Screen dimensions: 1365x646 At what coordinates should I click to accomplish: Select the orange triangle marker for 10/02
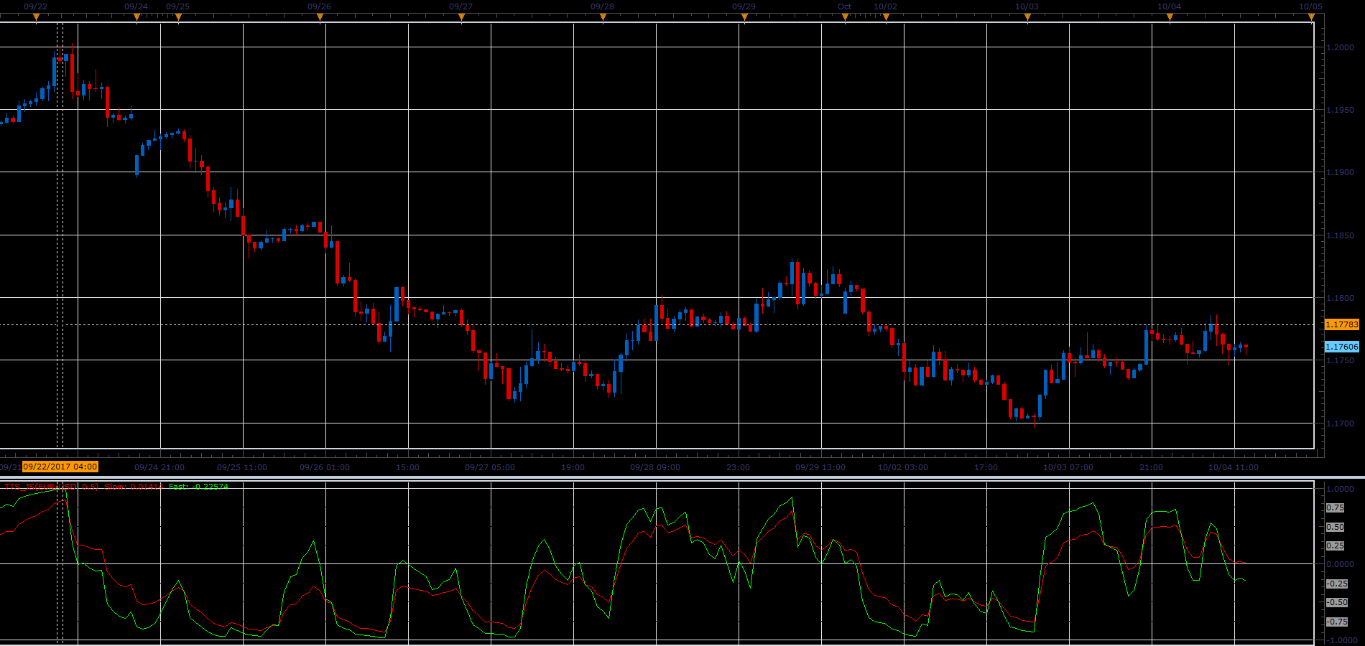point(886,18)
